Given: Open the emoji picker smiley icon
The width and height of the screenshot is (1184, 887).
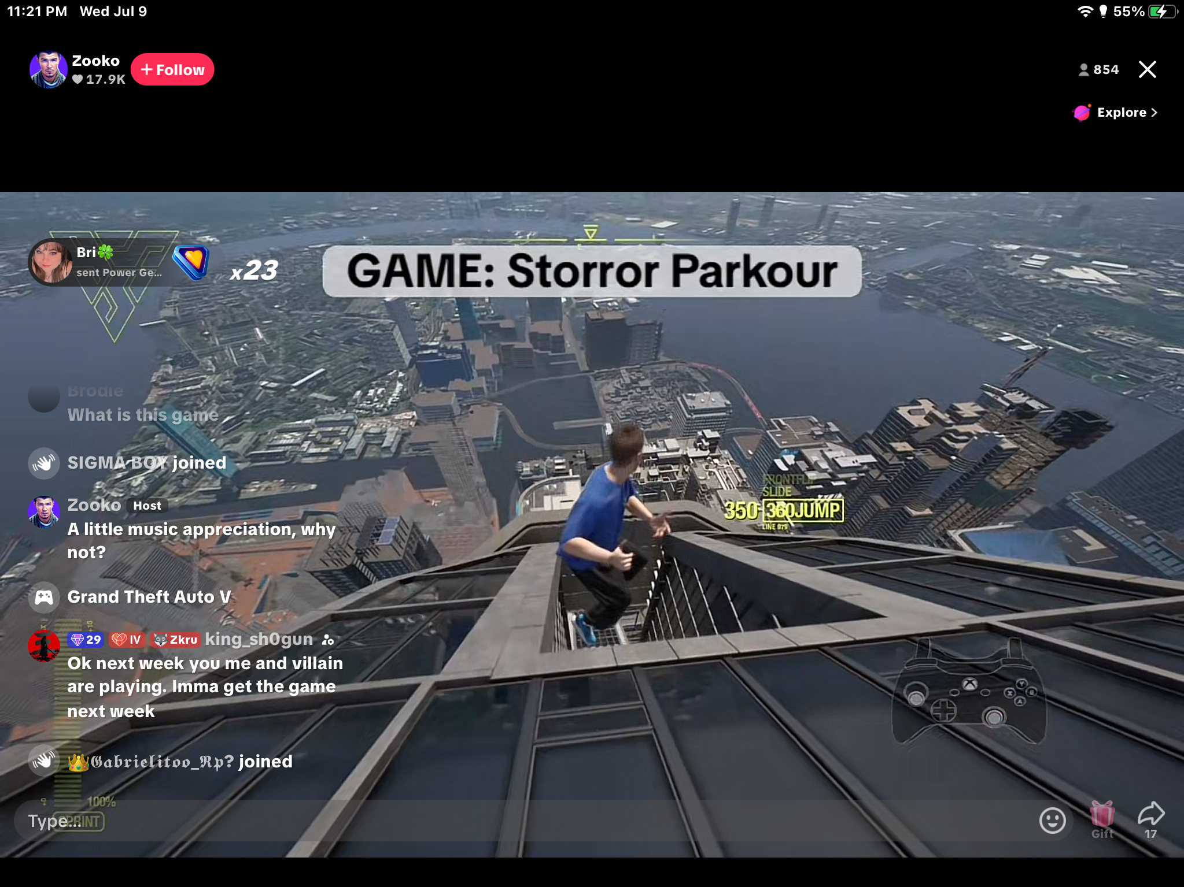Looking at the screenshot, I should [x=1052, y=820].
